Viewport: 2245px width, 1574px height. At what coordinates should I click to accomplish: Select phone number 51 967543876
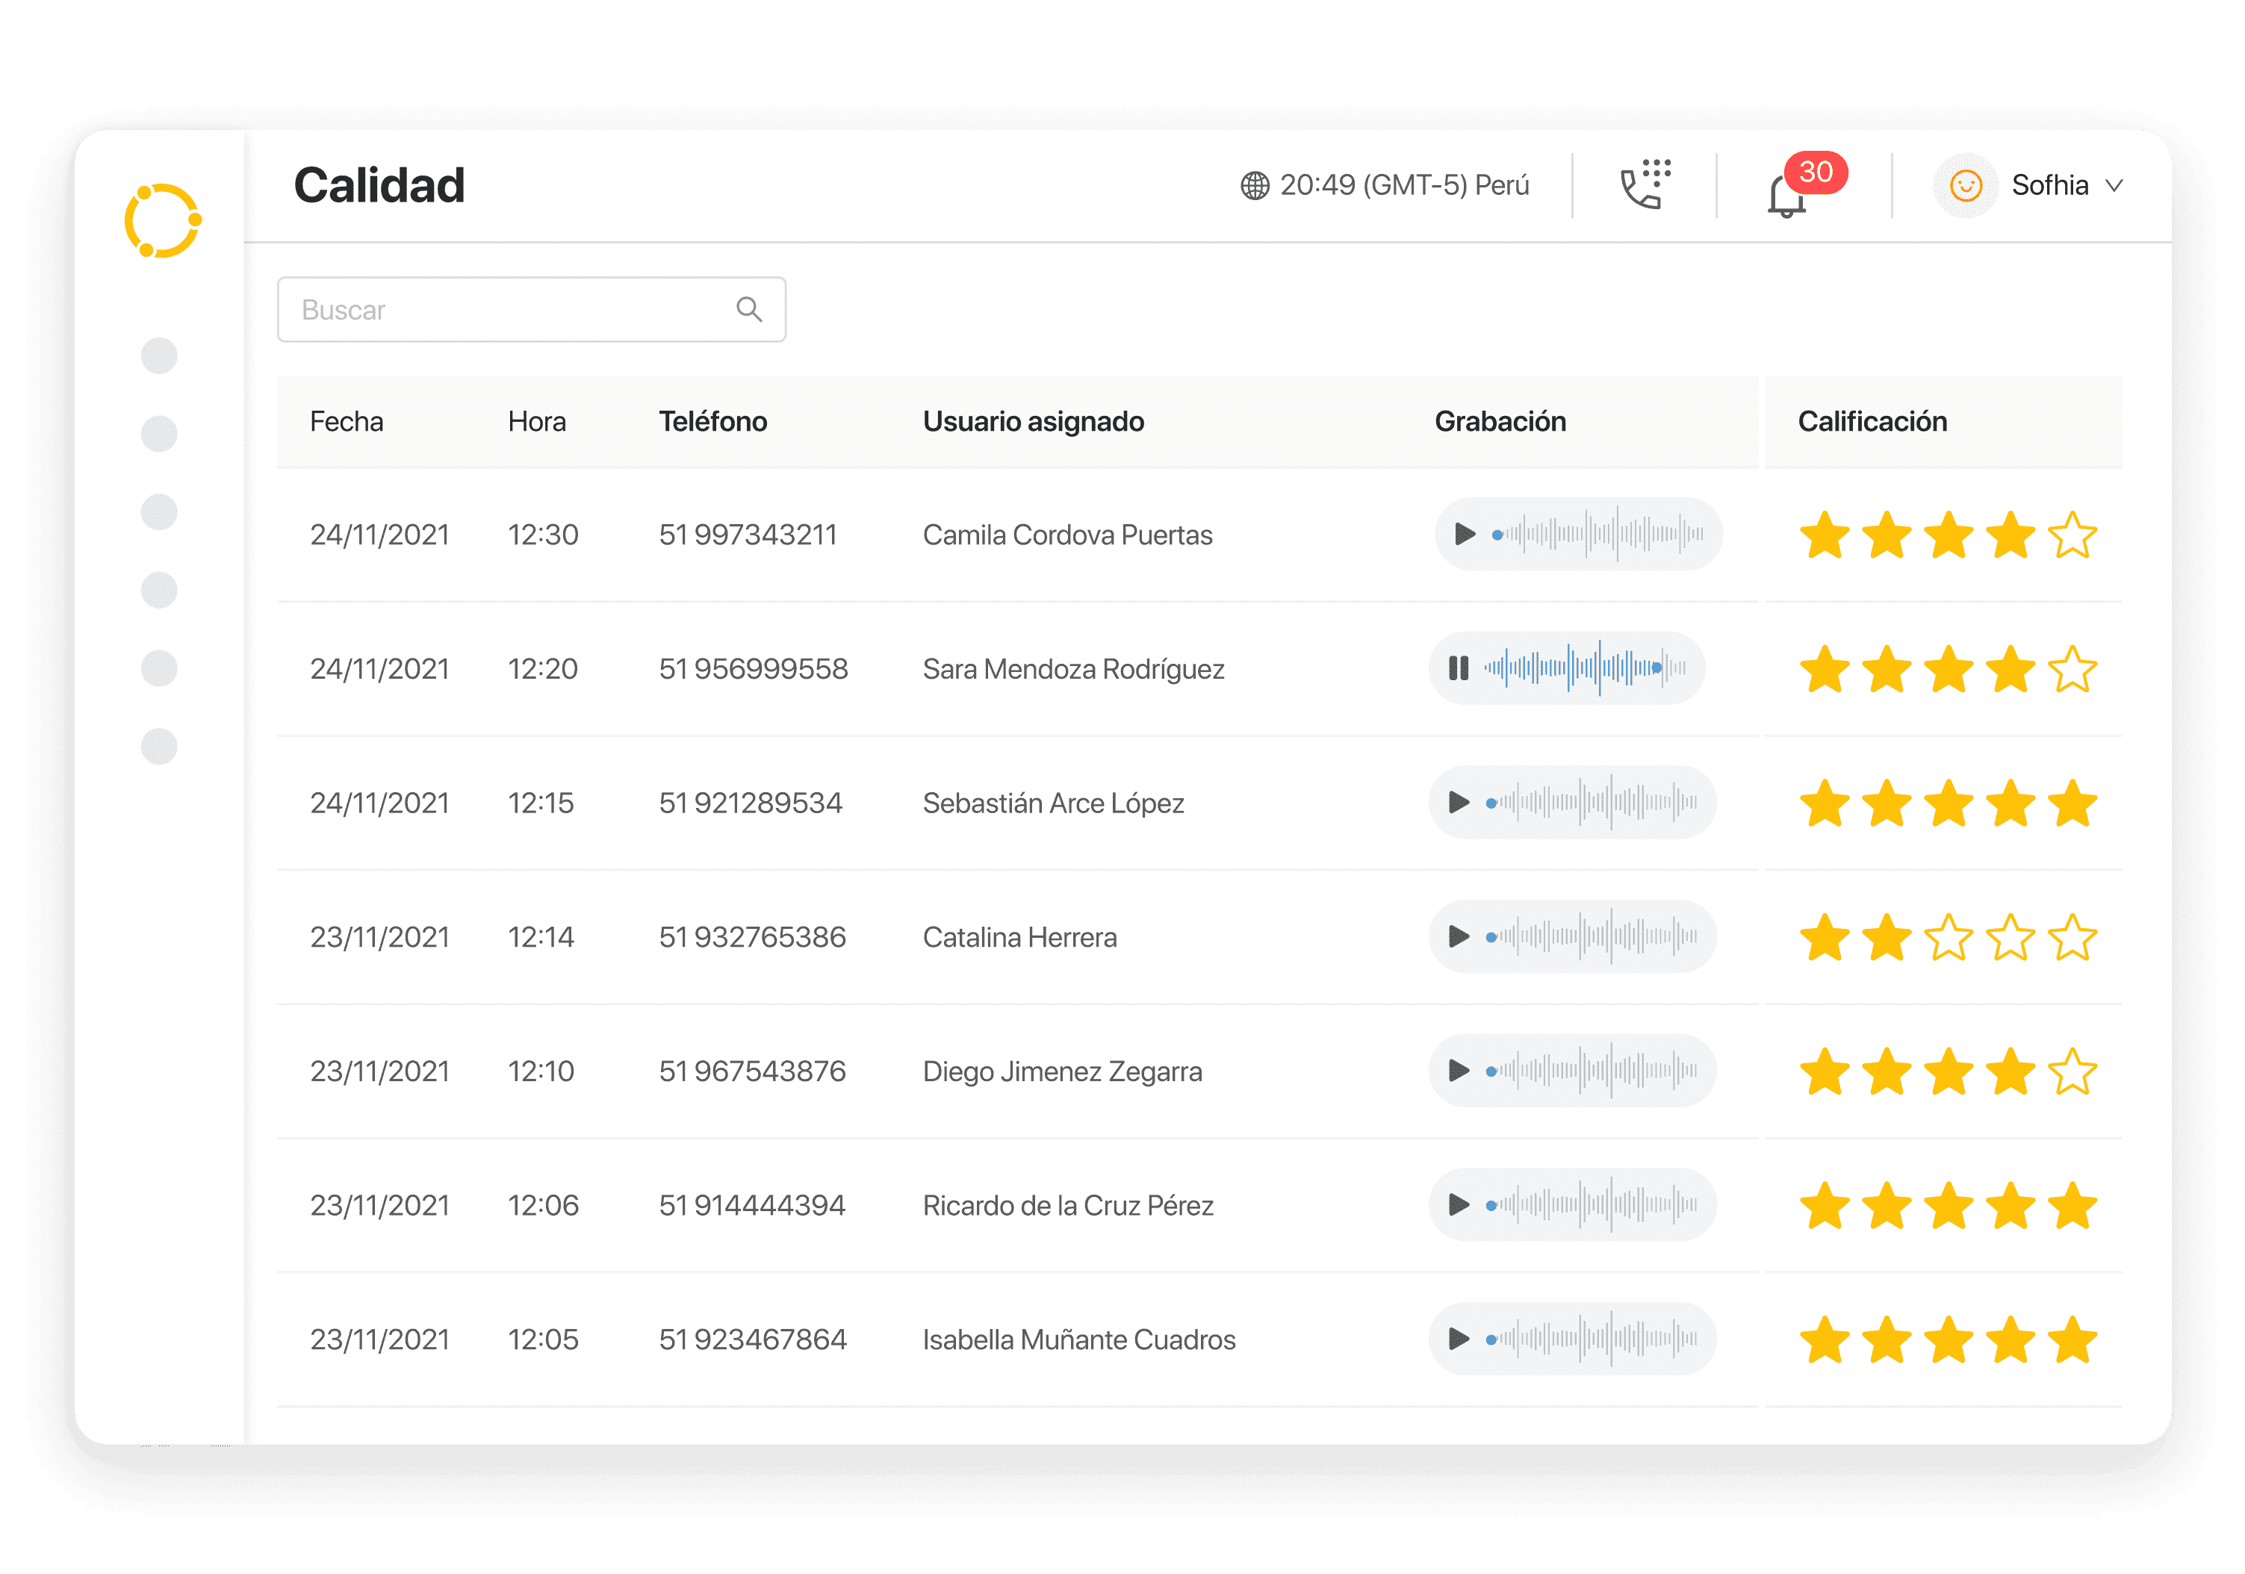[752, 1071]
